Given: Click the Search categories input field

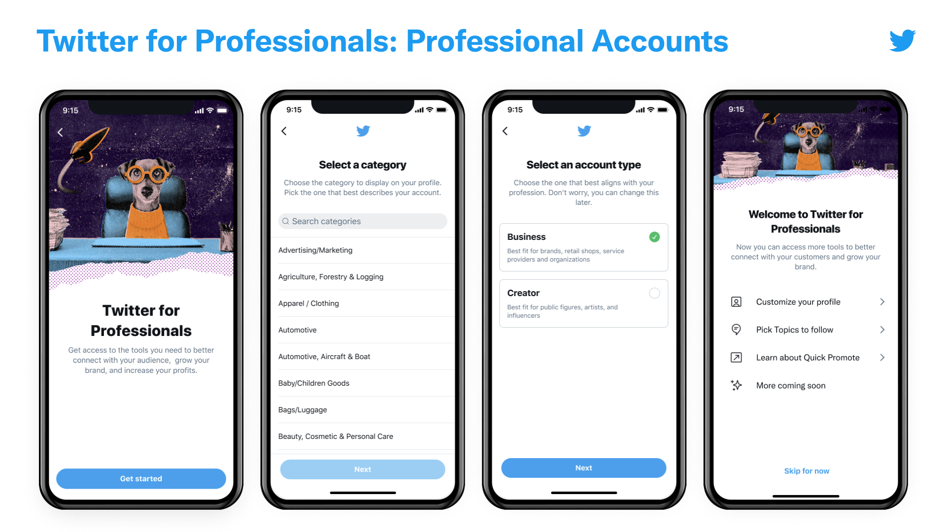Looking at the screenshot, I should click(x=362, y=222).
